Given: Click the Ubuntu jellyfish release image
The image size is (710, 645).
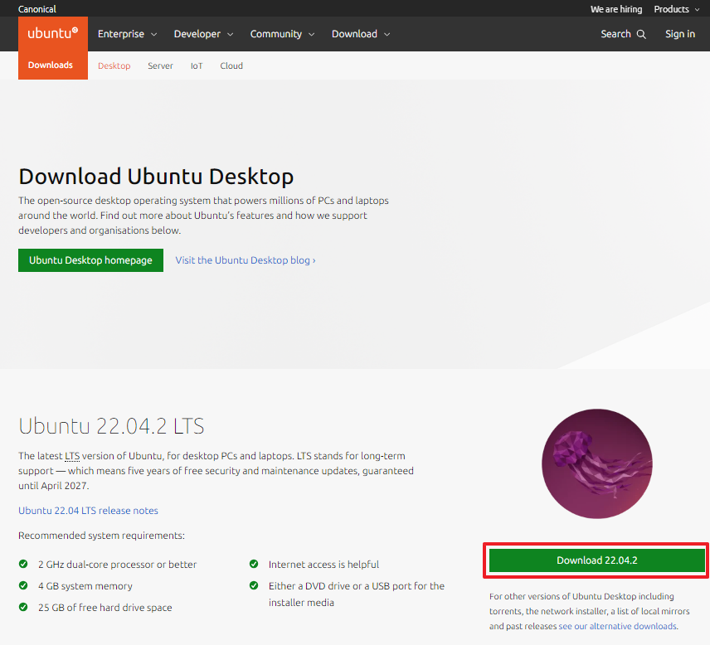Looking at the screenshot, I should click(x=597, y=464).
